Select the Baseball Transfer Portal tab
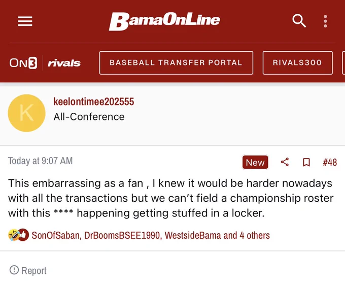345x284 pixels. [x=176, y=63]
